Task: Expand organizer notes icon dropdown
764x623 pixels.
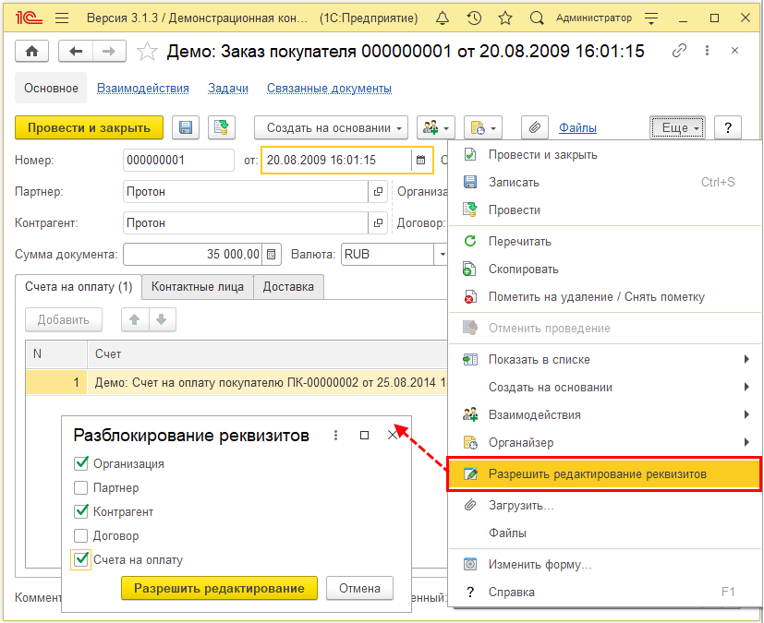Action: [x=483, y=128]
